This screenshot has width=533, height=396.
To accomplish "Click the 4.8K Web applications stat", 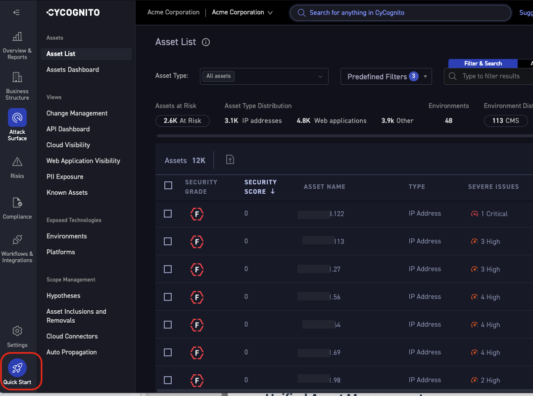I will [332, 120].
